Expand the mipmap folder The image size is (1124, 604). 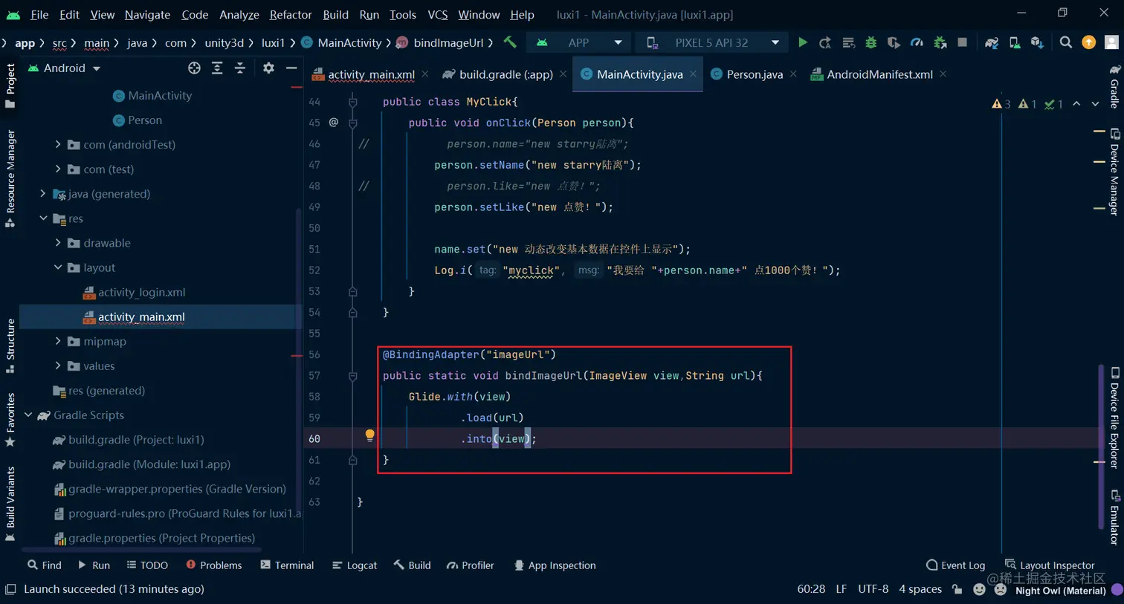58,341
